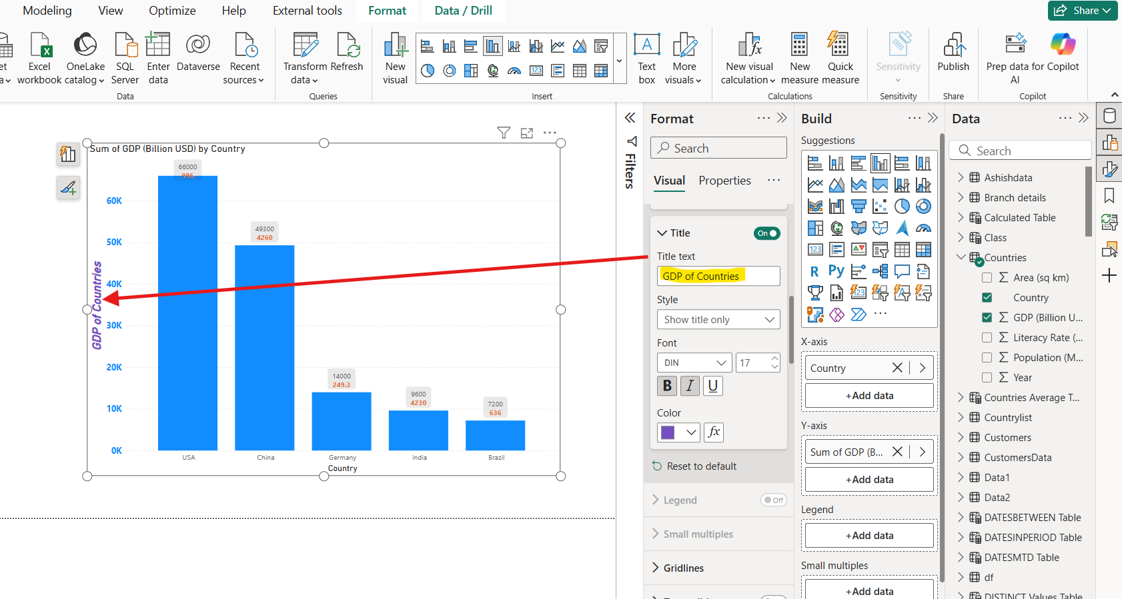Click Add data under the X-axis

[869, 396]
